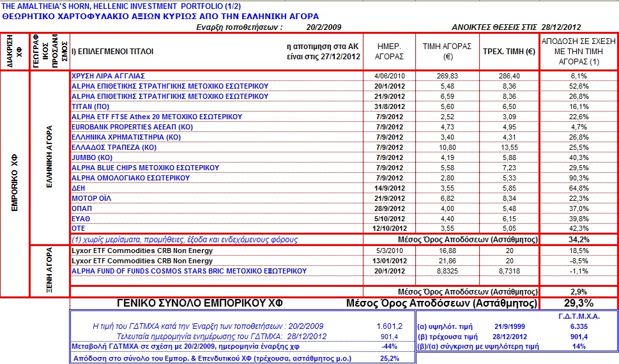Click gold sovereign purchase price 269,83
Viewport: 619px width, 364px height.
[x=447, y=76]
